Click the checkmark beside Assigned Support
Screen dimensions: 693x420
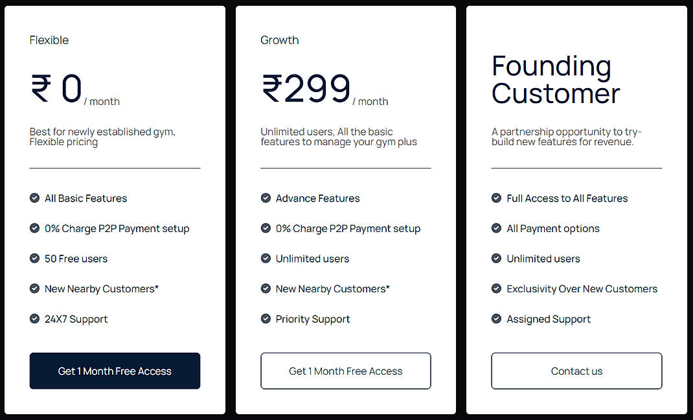coord(496,319)
